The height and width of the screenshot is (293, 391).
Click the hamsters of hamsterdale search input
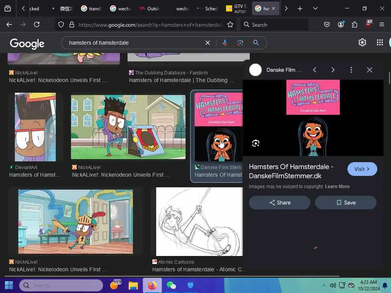135,43
